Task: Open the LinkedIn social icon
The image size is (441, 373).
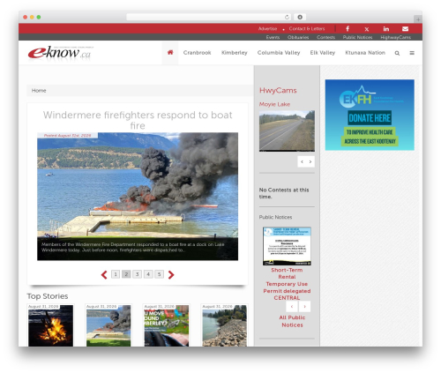Action: pos(386,29)
